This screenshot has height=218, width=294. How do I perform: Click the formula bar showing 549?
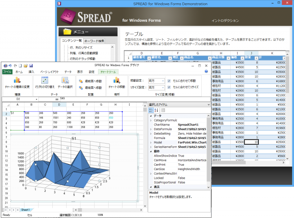135,99
